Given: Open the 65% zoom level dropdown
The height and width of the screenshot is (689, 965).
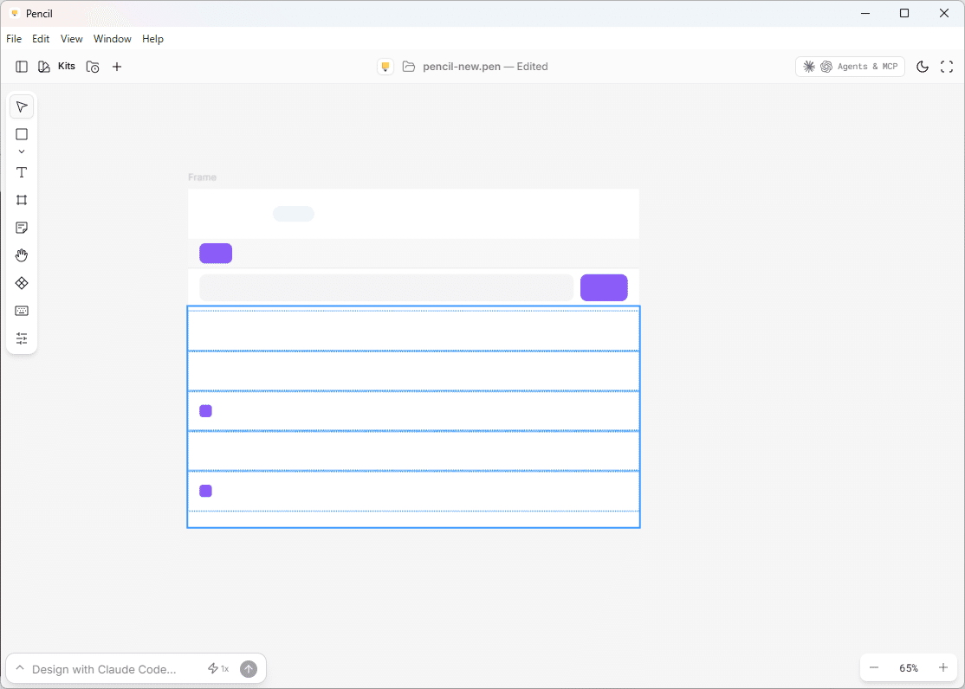Looking at the screenshot, I should [909, 668].
